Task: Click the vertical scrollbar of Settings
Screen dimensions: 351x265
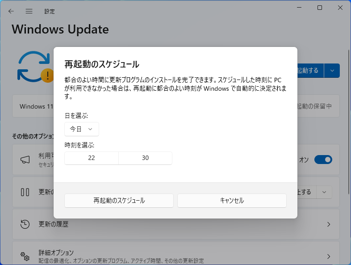Action: click(x=349, y=122)
